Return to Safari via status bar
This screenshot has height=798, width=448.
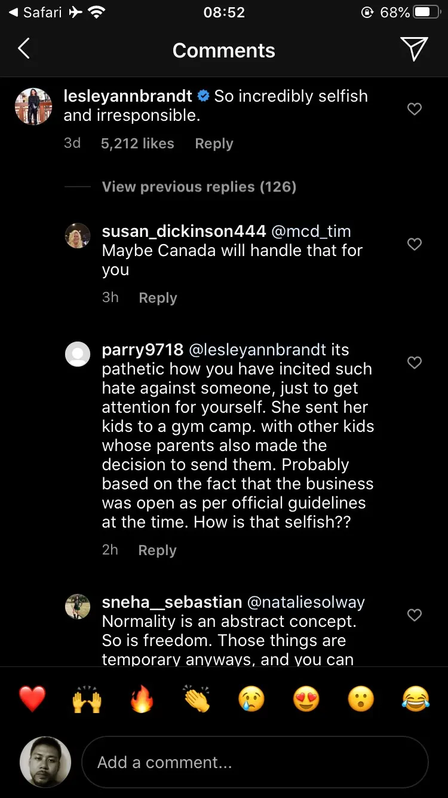coord(36,13)
